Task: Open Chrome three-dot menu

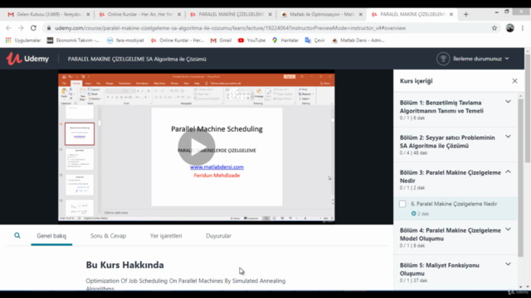Action: click(523, 28)
